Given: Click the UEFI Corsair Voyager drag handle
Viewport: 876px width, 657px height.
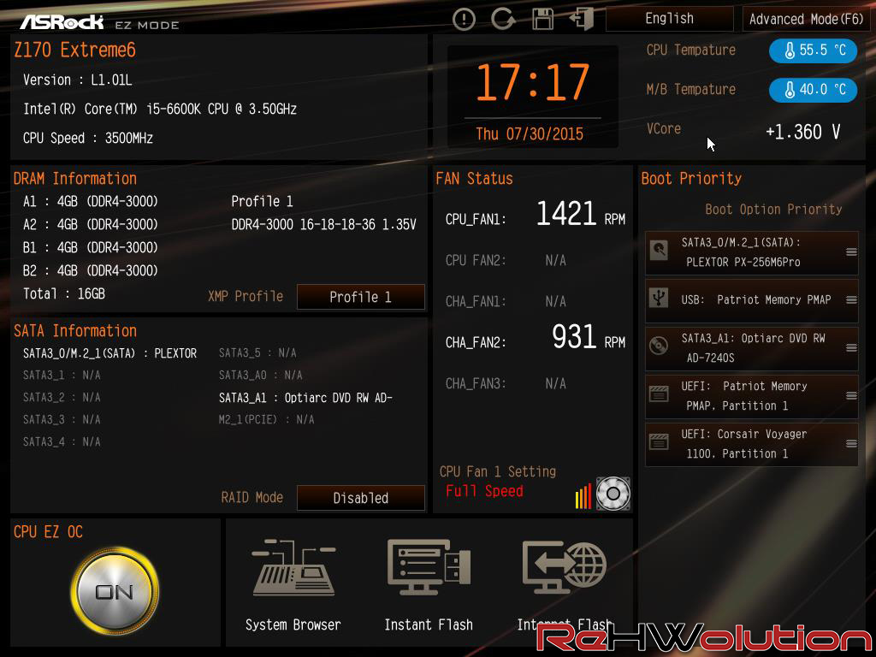Looking at the screenshot, I should pos(851,444).
